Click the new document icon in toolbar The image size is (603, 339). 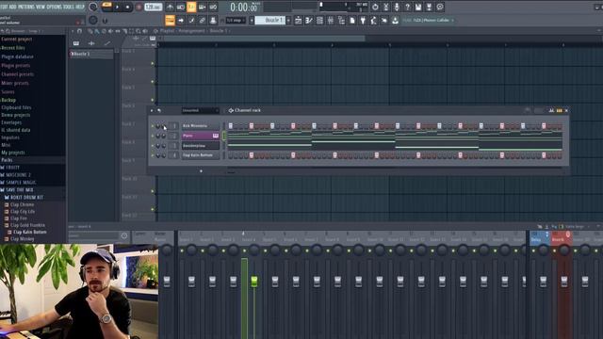(x=351, y=20)
